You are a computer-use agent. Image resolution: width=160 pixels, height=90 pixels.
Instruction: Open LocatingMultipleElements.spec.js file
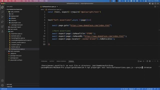21,40
